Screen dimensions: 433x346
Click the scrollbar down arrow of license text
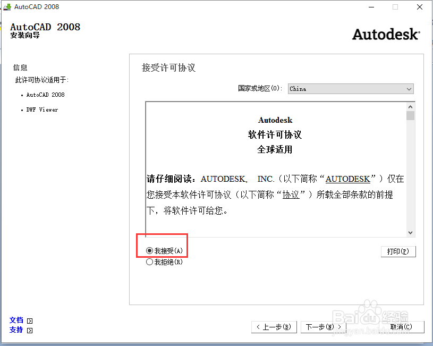410,233
